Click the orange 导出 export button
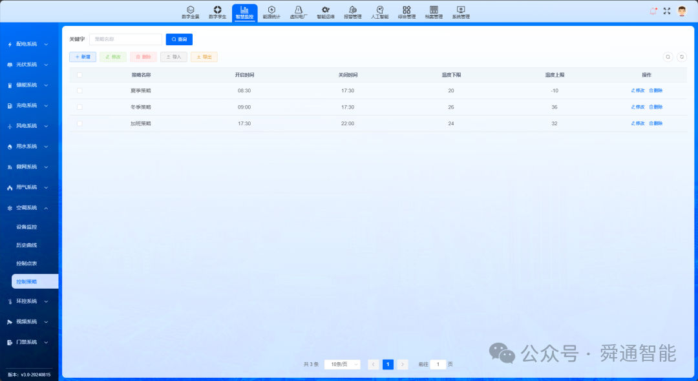 coord(204,57)
